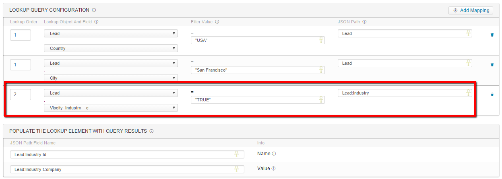This screenshot has width=502, height=179.
Task: Delete the Lead City mapping row
Action: coord(492,65)
